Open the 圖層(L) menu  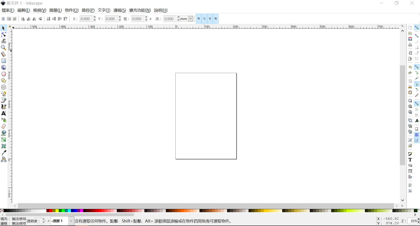coord(55,10)
